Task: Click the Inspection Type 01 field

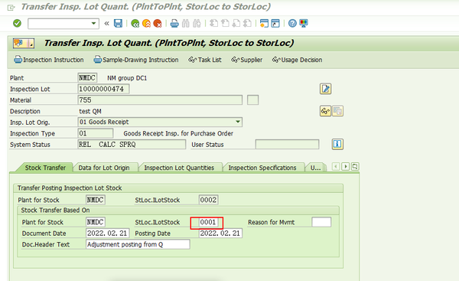Action: 96,133
